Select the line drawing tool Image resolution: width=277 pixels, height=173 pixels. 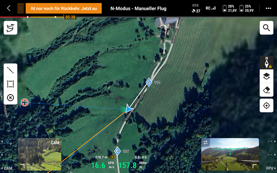(10, 70)
